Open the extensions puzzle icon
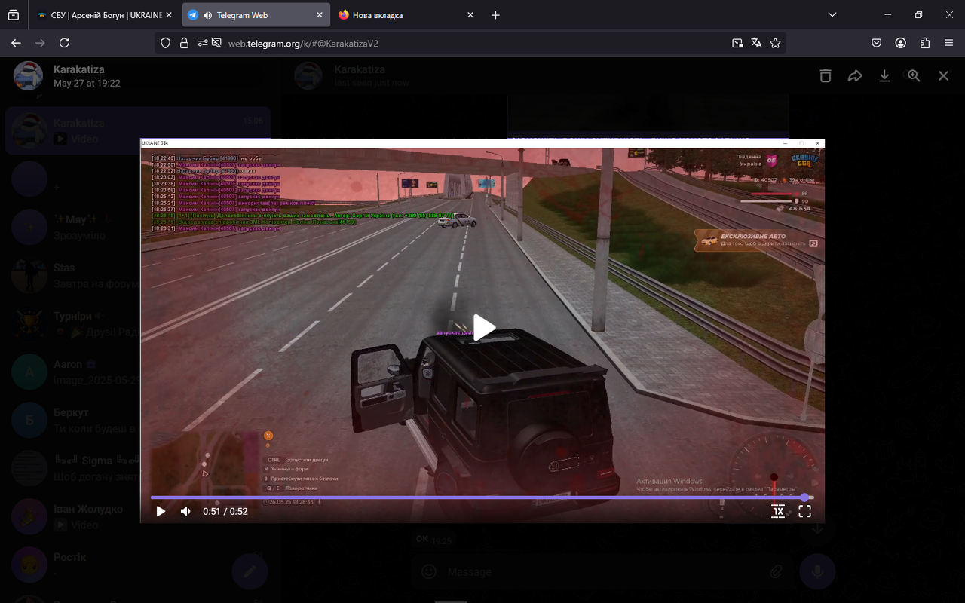Screen dimensions: 965x603 pyautogui.click(x=925, y=43)
